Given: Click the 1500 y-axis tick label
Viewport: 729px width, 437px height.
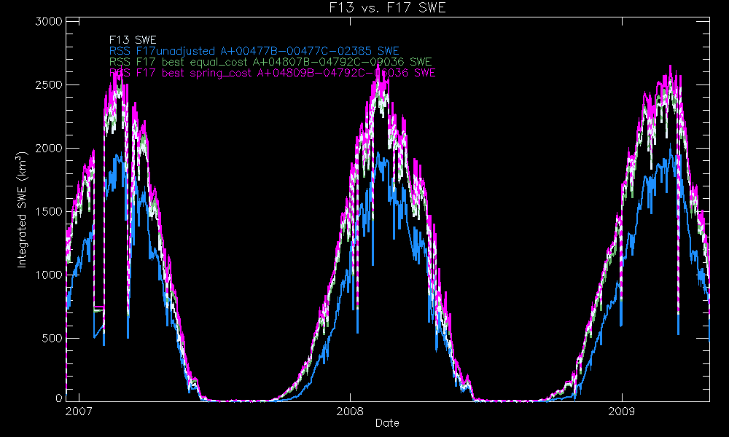Looking at the screenshot, I should pos(48,211).
